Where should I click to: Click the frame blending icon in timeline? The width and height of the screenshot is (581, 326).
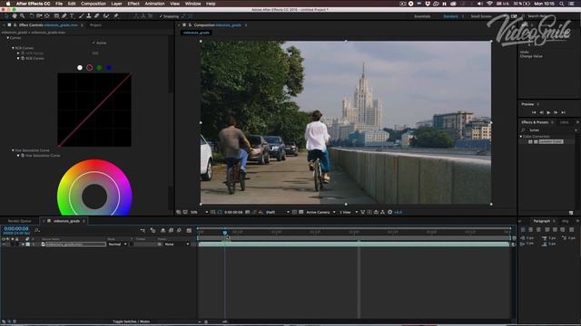tap(172, 230)
